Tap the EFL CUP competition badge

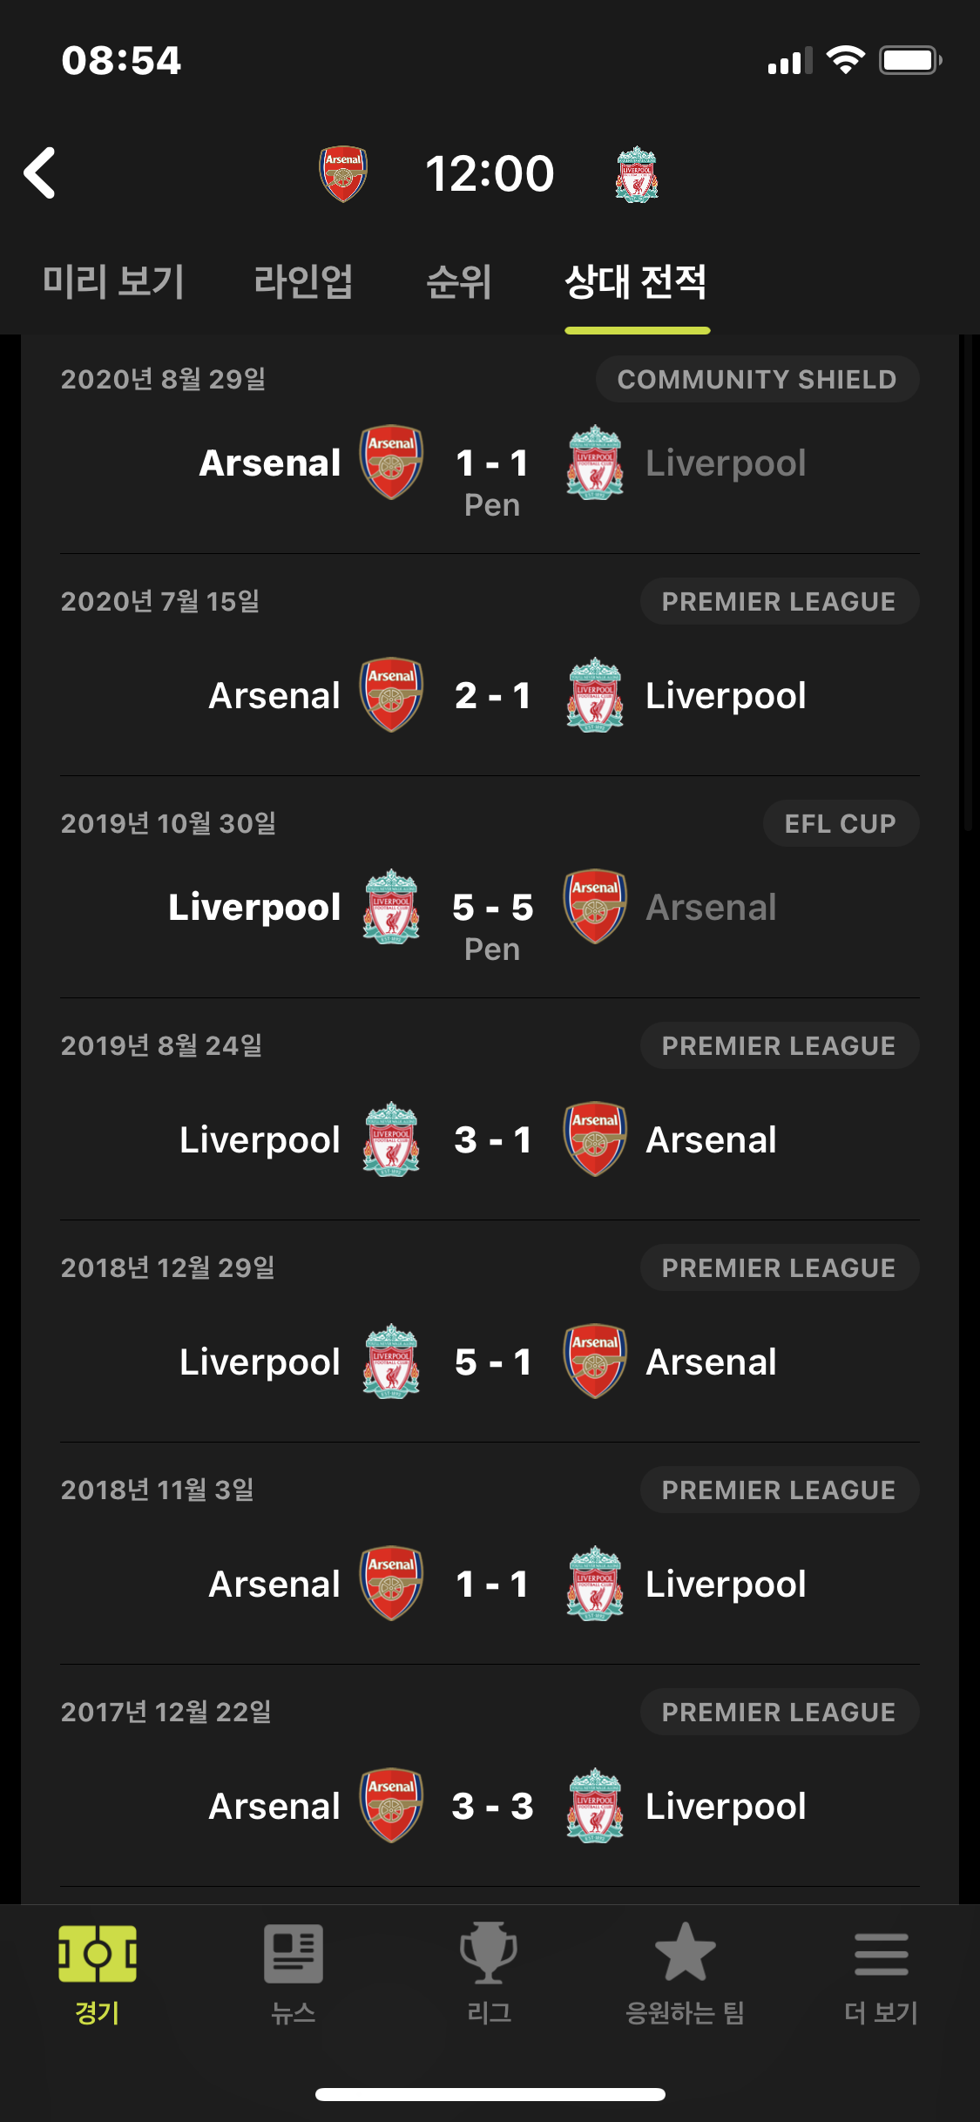841,823
